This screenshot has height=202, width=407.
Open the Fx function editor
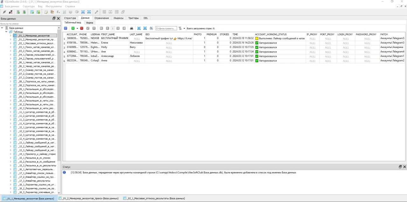click(x=59, y=12)
